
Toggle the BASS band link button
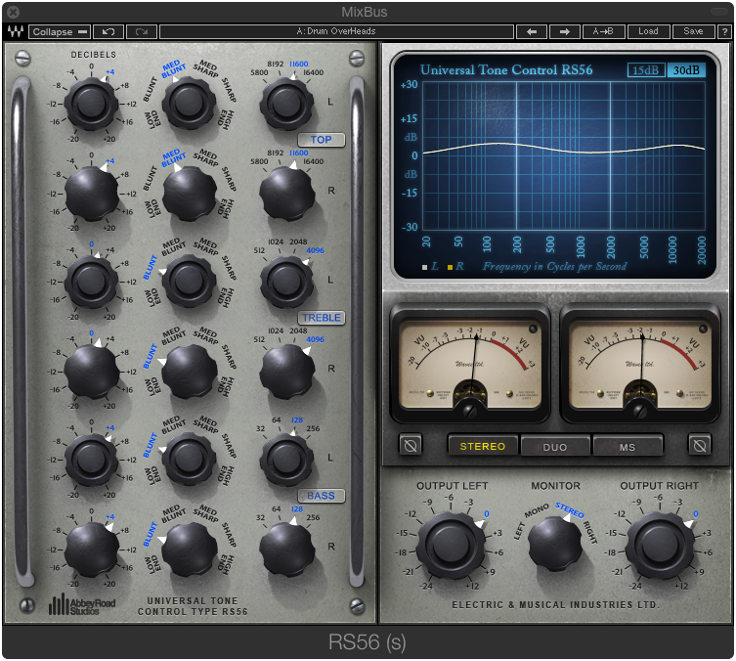point(321,496)
